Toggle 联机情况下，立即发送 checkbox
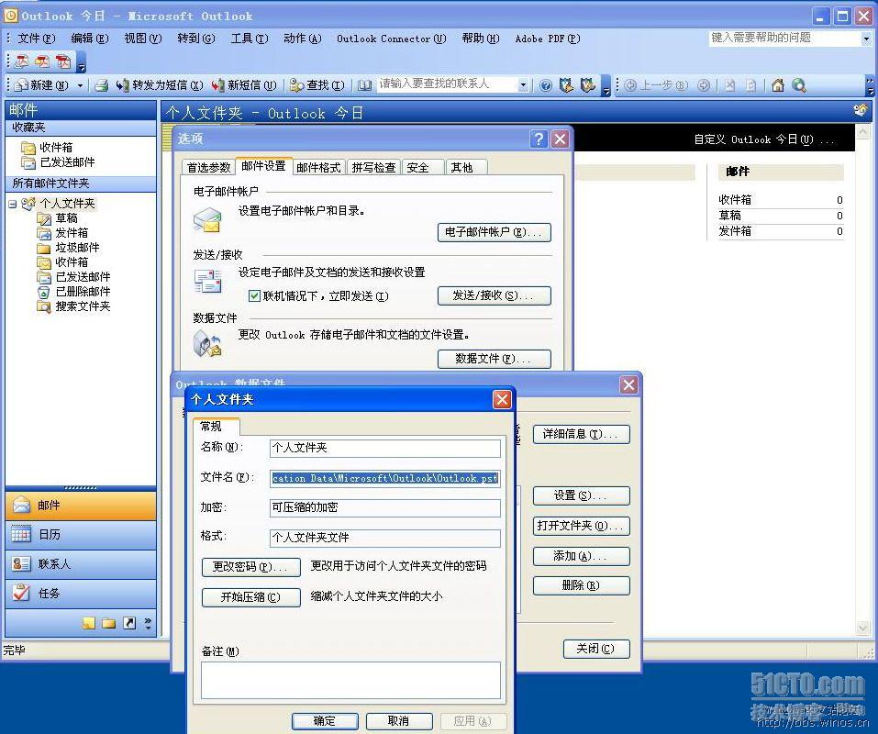This screenshot has height=734, width=878. [254, 295]
